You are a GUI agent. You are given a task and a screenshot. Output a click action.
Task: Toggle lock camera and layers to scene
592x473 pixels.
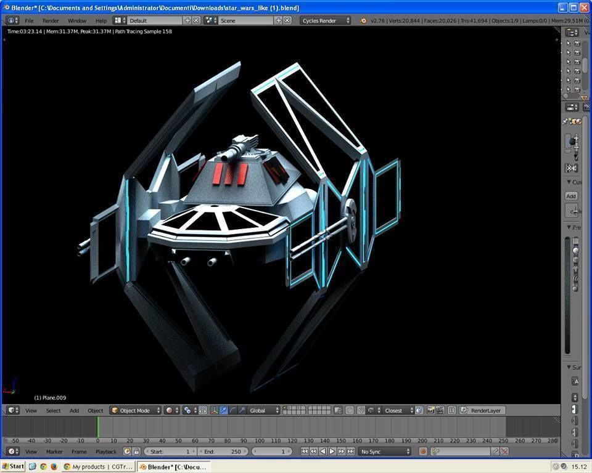point(339,410)
